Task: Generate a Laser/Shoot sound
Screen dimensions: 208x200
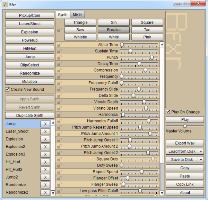Action: [29, 24]
